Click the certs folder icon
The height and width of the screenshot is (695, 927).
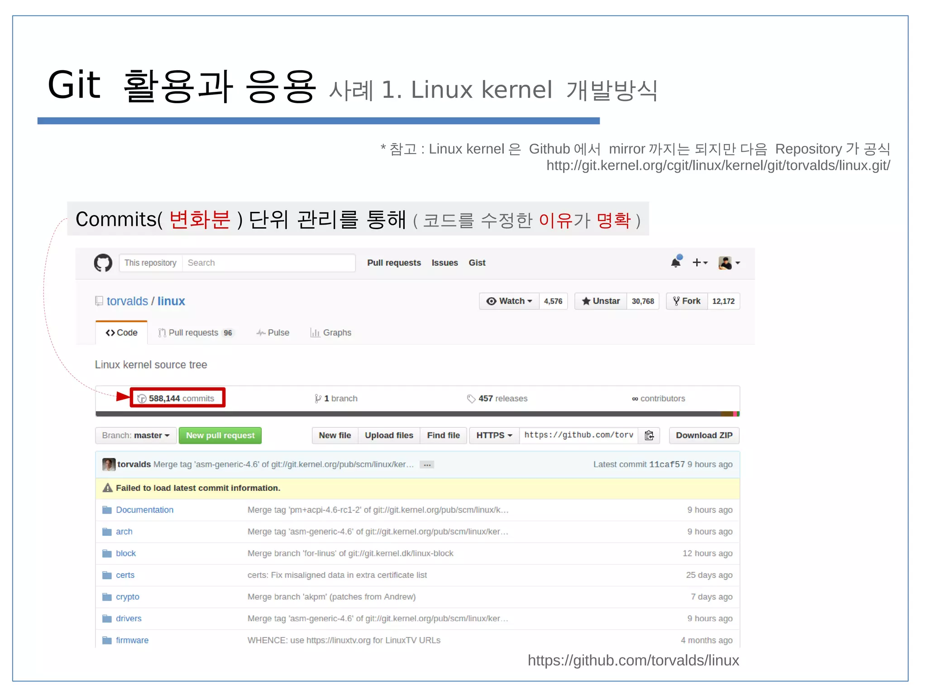pos(107,575)
